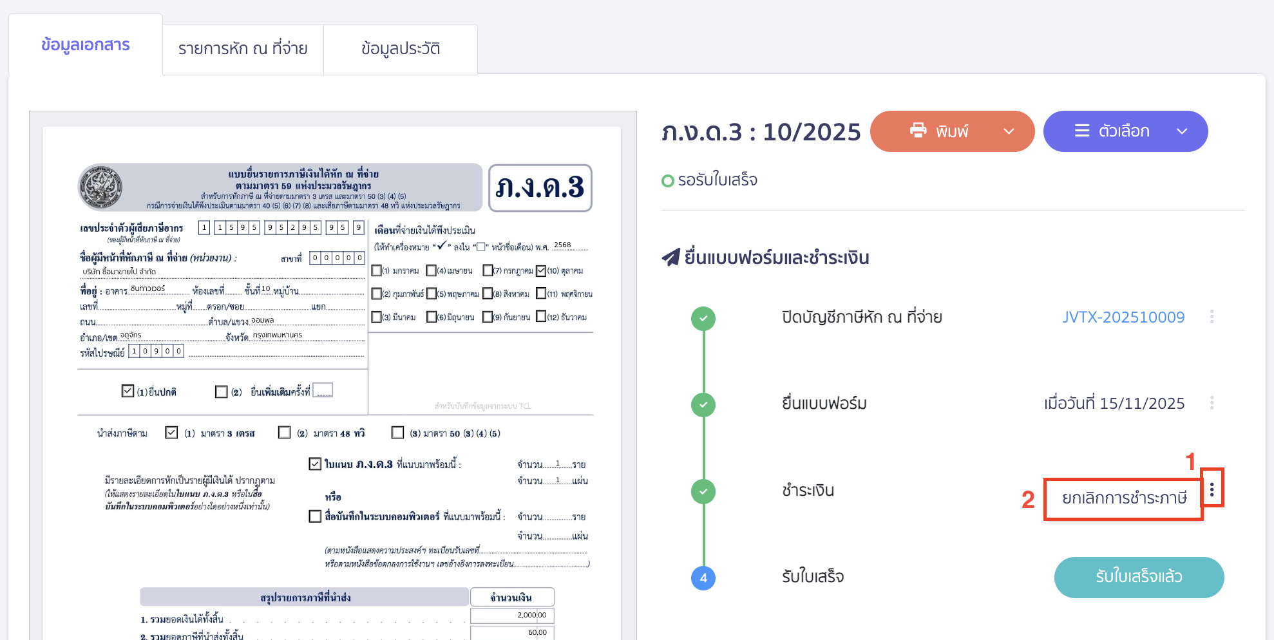Click the green checkmark on ชำระเงิน step
Viewport: 1274px width, 640px height.
click(703, 491)
